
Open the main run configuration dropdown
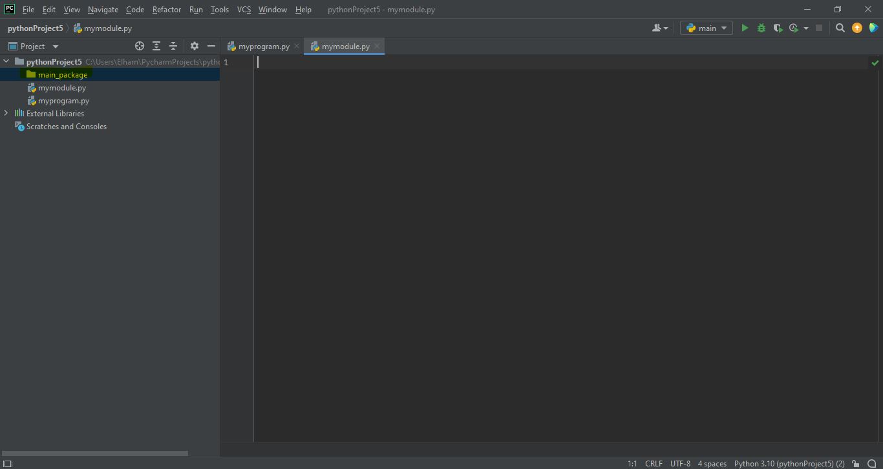click(x=706, y=28)
